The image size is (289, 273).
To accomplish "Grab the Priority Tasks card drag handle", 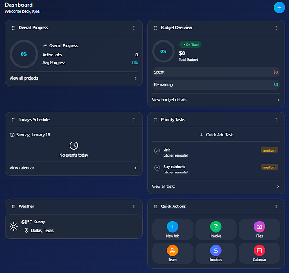I will [x=155, y=120].
